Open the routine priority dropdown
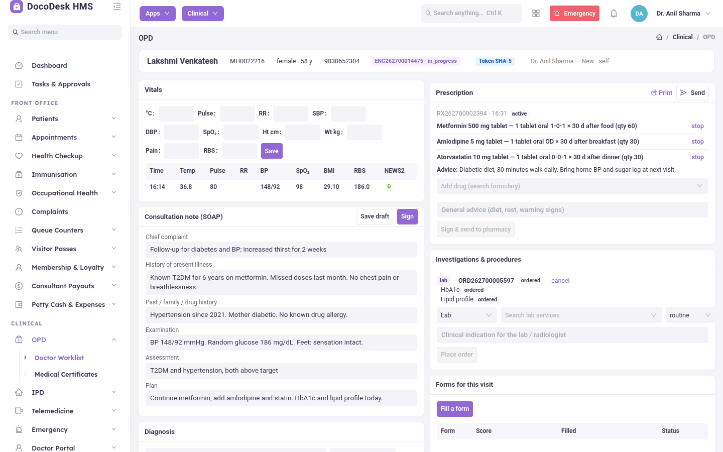 point(690,315)
